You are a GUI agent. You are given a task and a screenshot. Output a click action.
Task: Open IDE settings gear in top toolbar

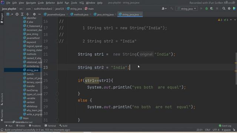229,8
